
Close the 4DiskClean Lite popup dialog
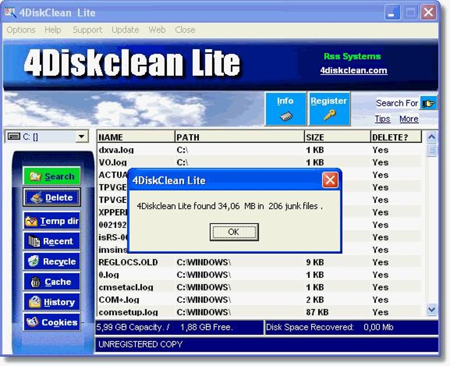pos(330,180)
